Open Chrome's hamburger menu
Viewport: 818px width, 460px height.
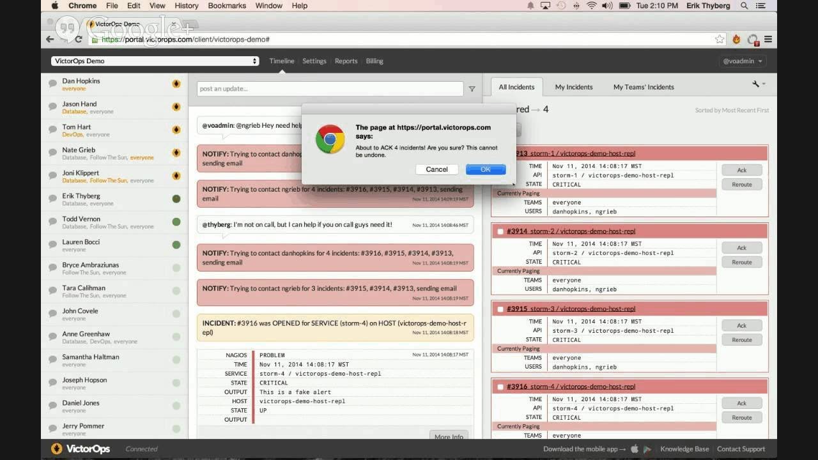pos(768,39)
